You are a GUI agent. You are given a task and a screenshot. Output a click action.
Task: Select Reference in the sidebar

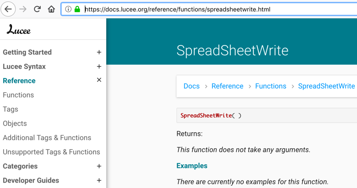(x=19, y=81)
